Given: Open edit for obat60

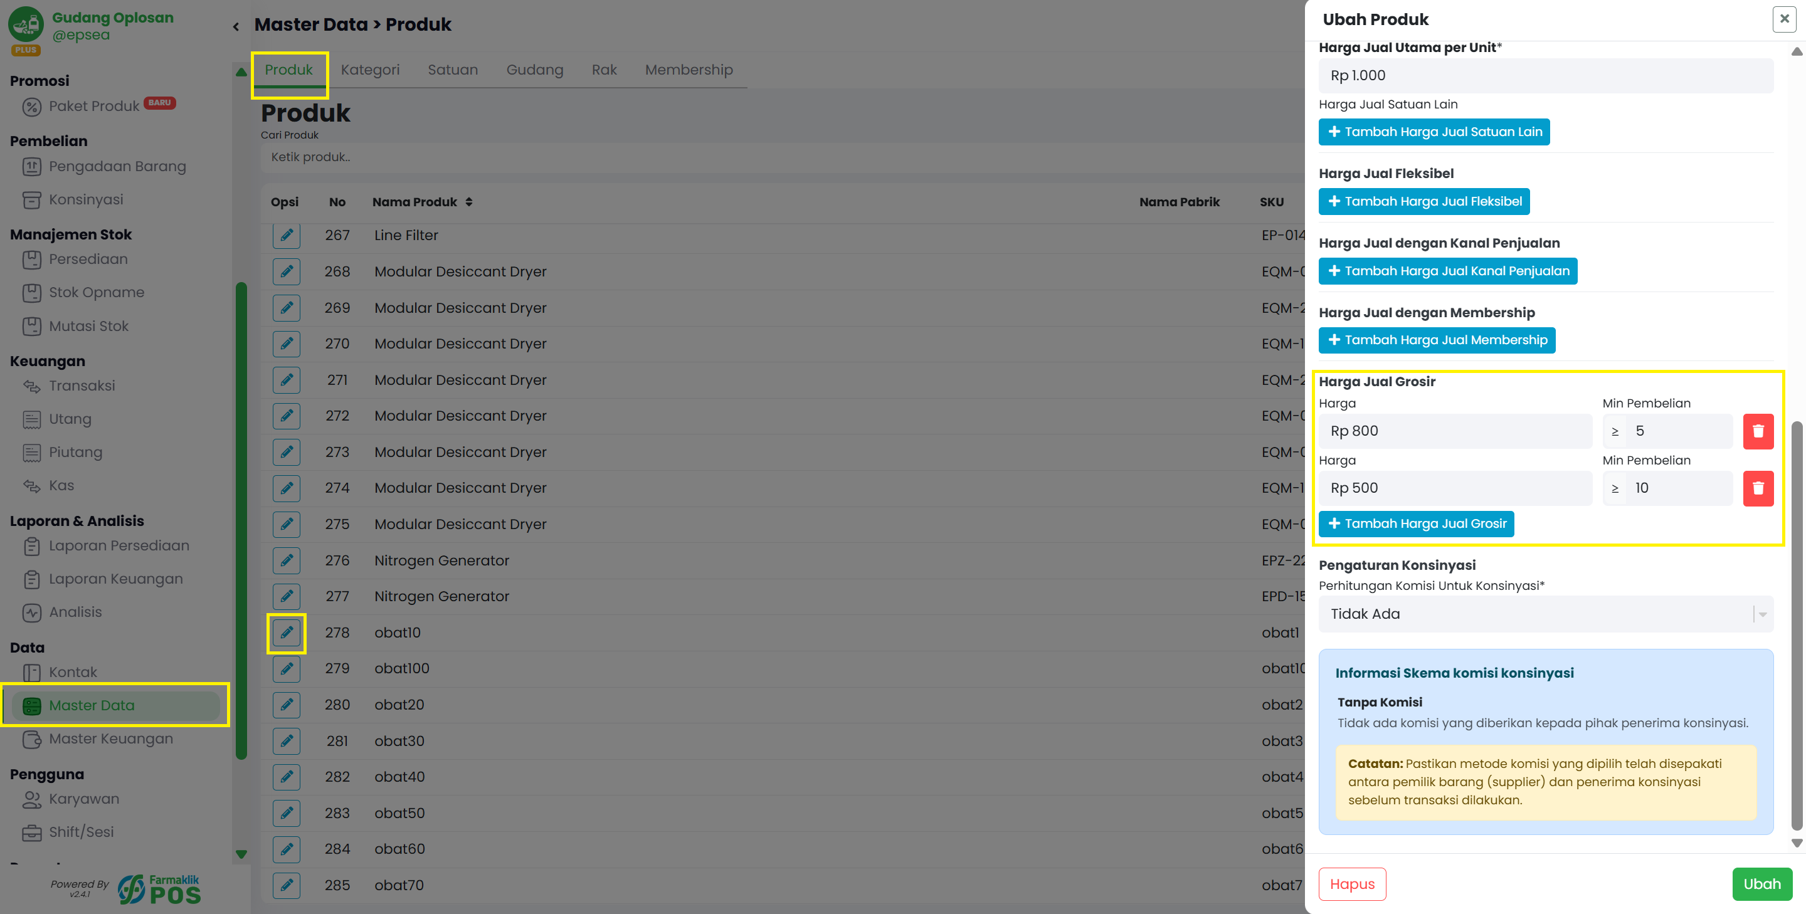Looking at the screenshot, I should [x=286, y=849].
